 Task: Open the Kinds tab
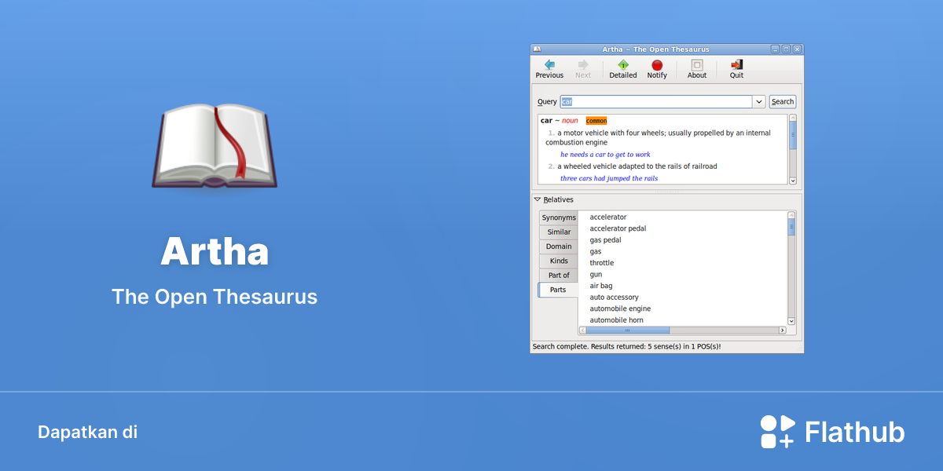click(559, 261)
